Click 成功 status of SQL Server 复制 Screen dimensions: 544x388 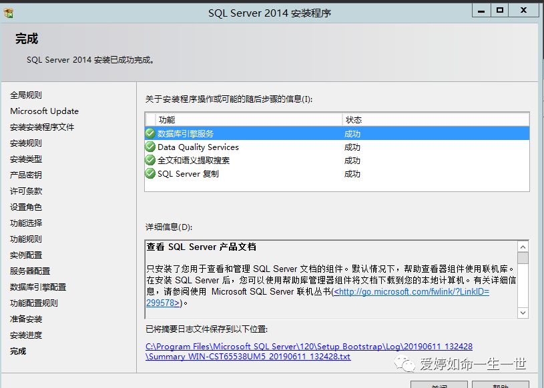(352, 173)
